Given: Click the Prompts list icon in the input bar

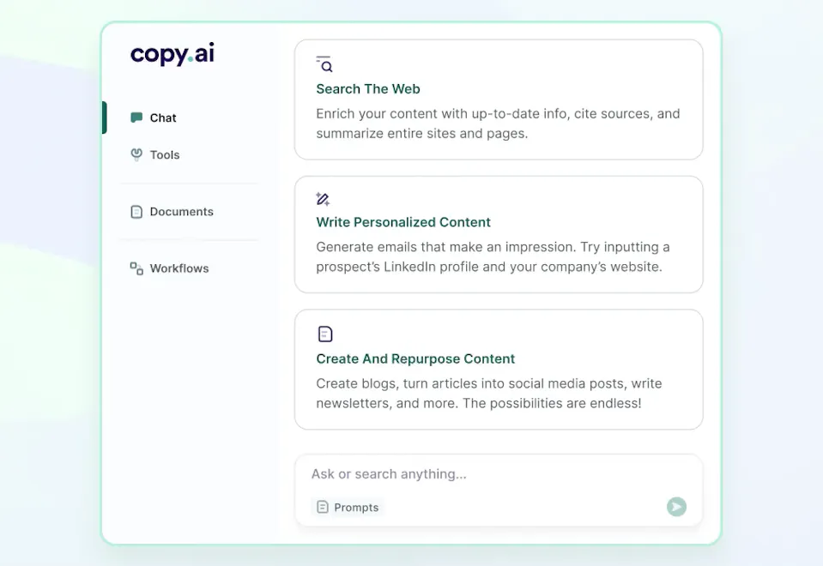Looking at the screenshot, I should tap(322, 507).
